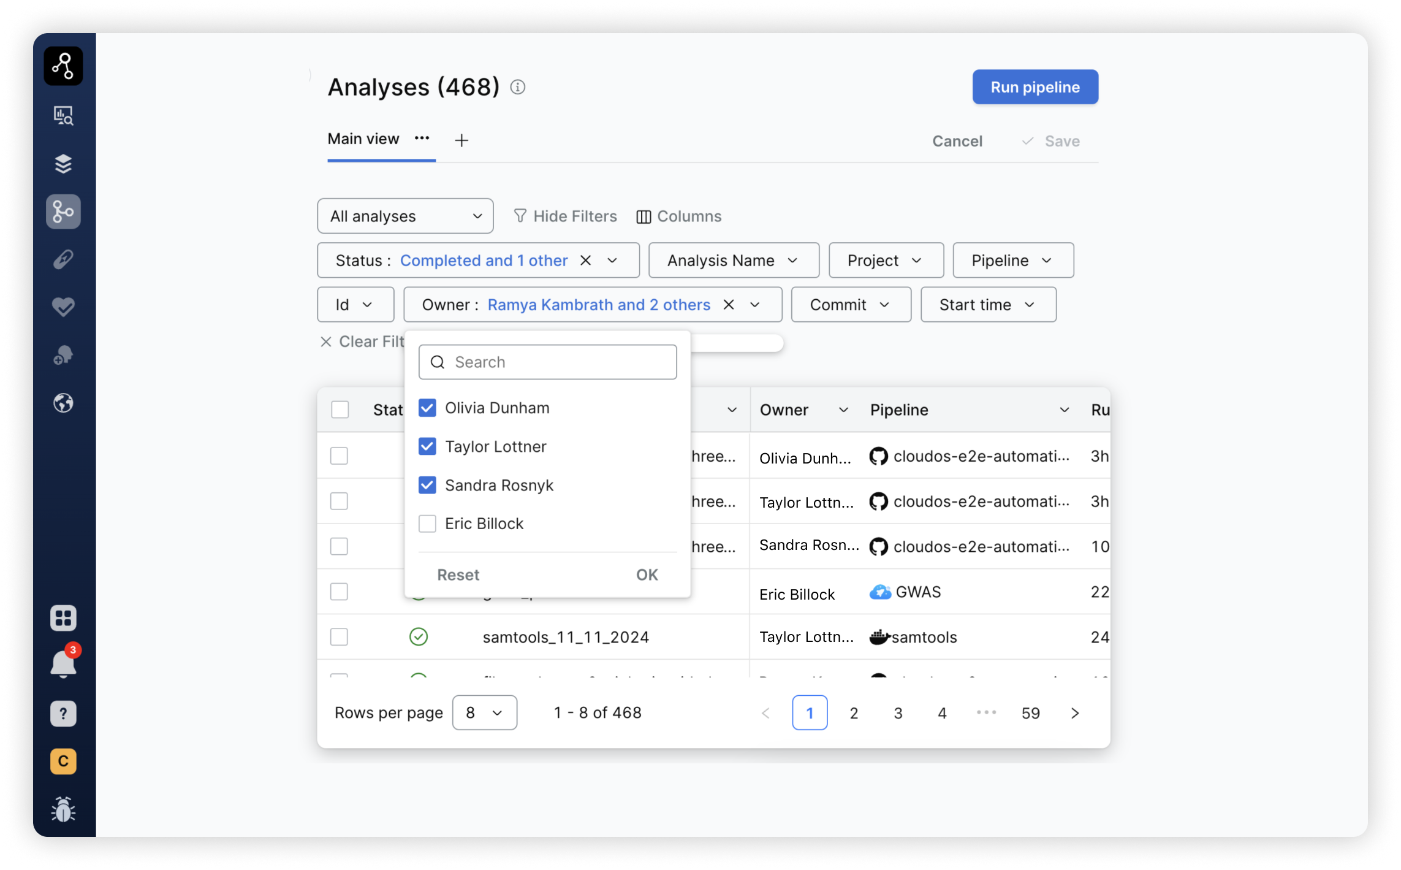Go to page 59

coord(1030,713)
